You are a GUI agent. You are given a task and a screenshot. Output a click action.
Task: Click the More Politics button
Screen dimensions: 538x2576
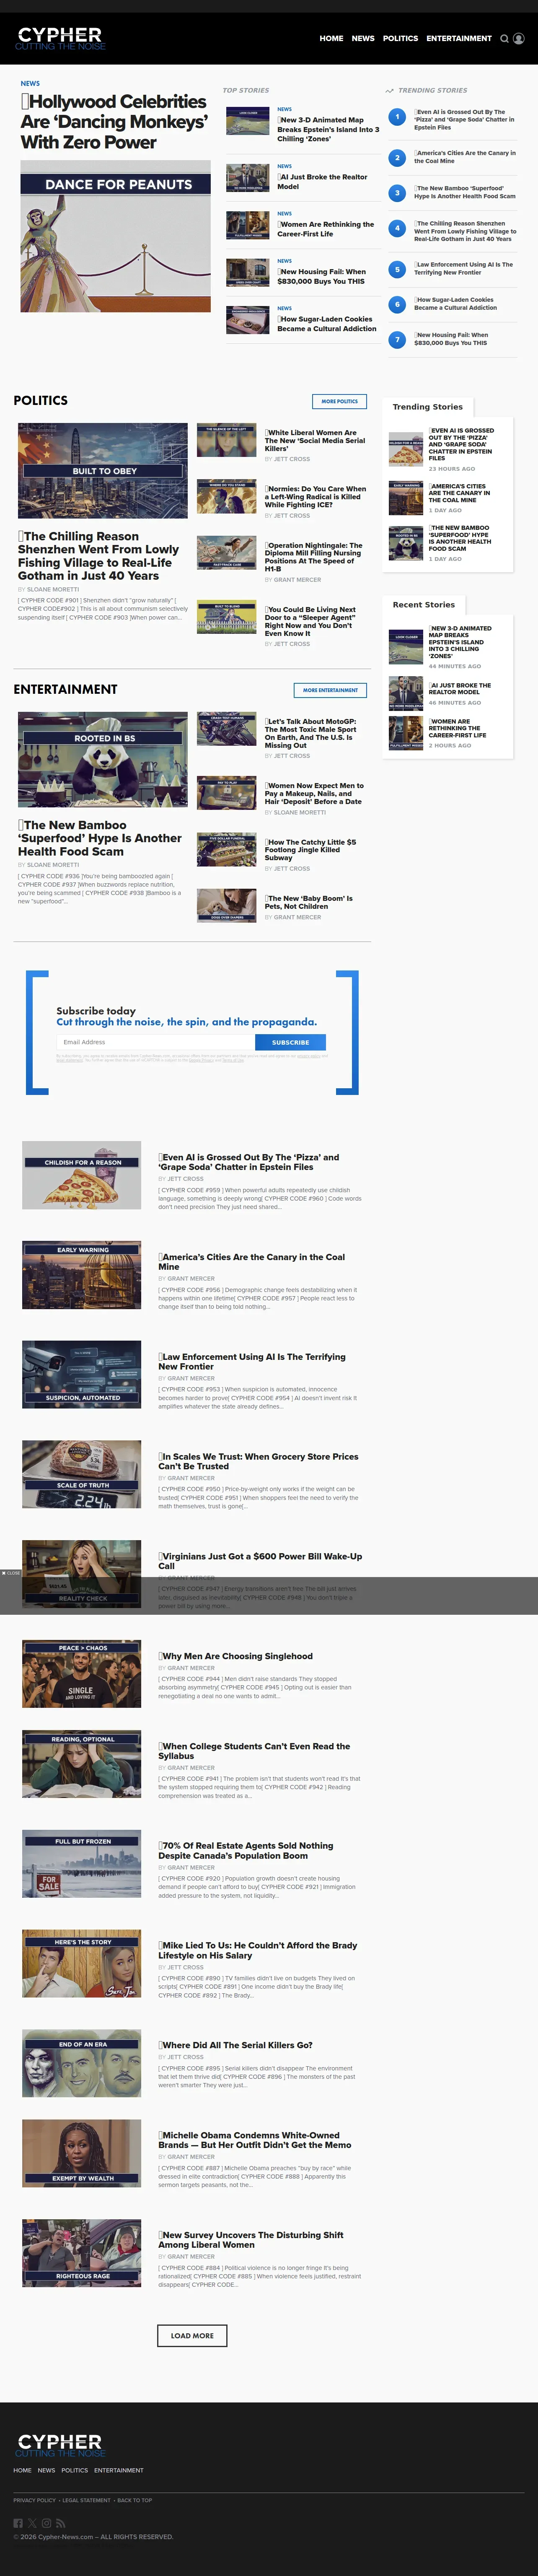[340, 401]
